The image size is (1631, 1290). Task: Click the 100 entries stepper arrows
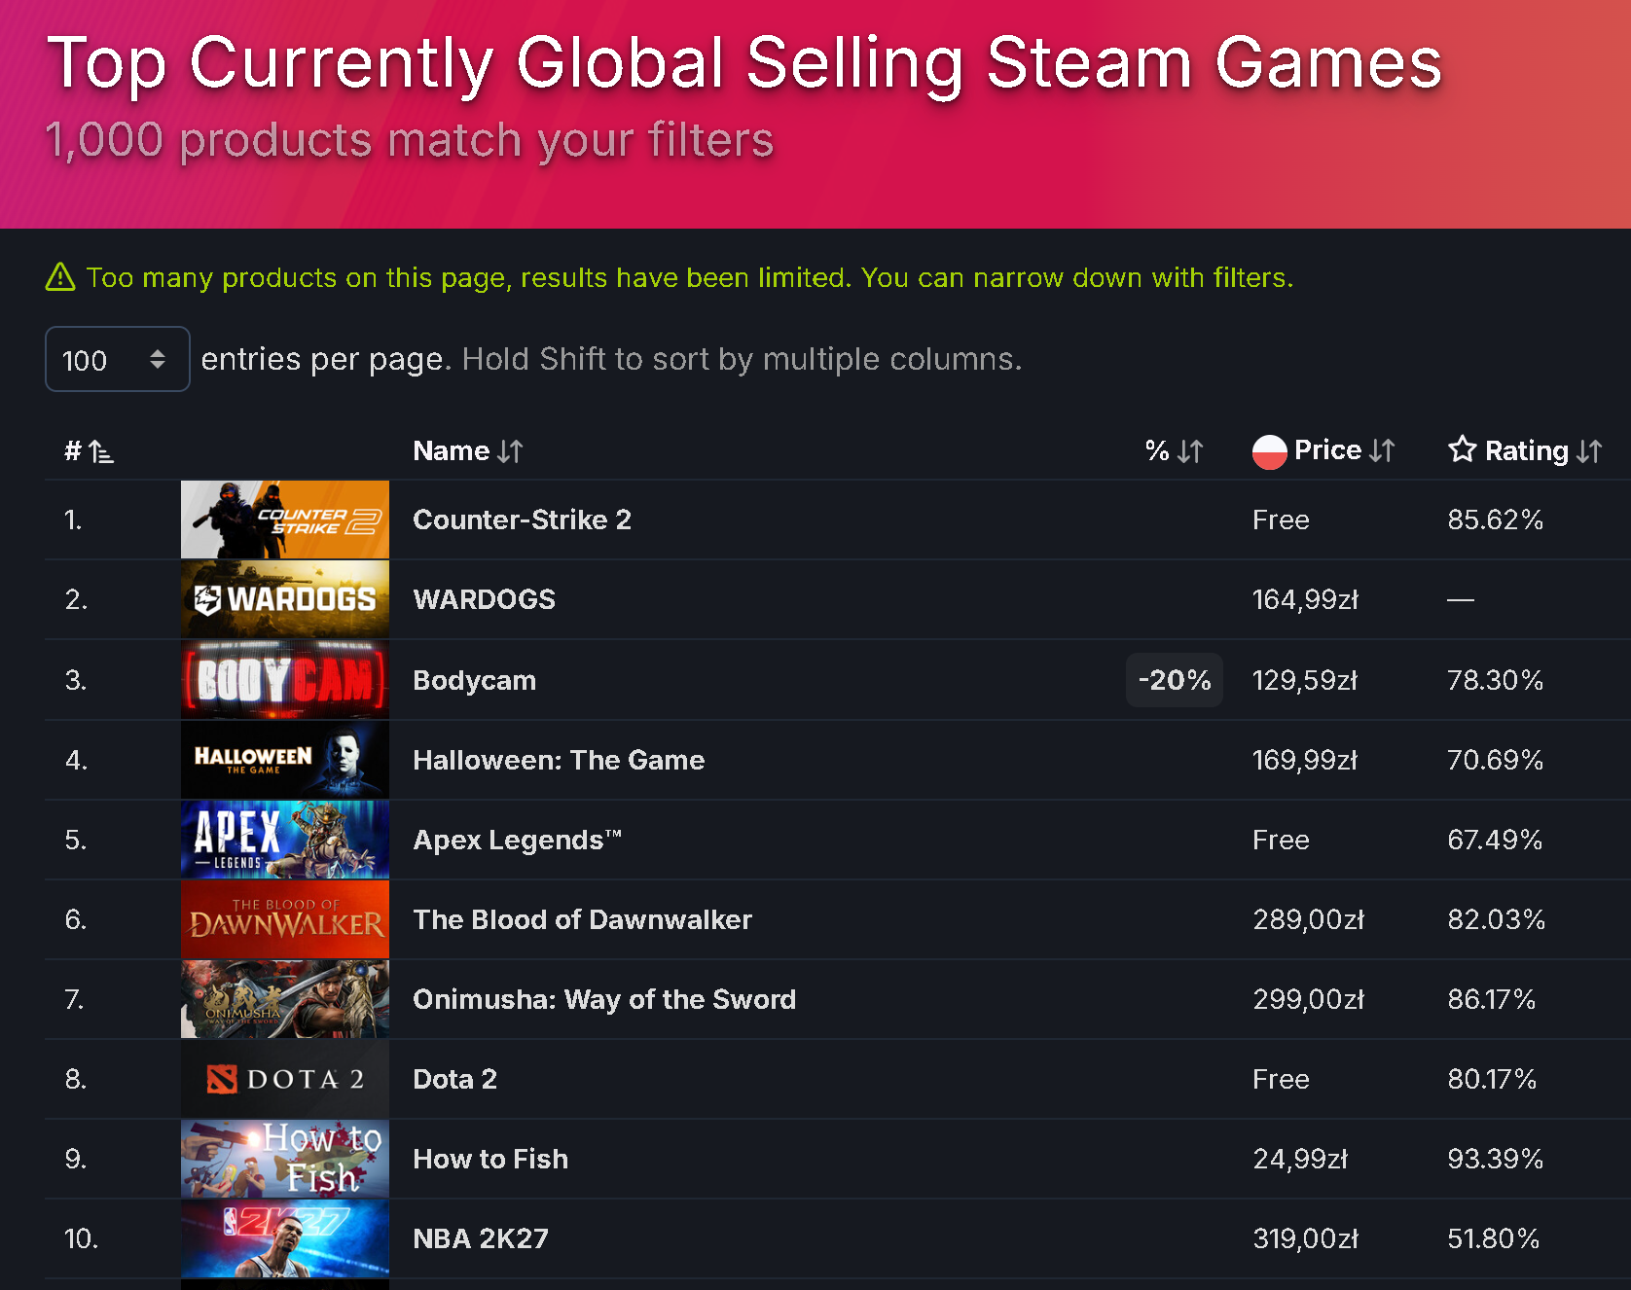tap(158, 359)
